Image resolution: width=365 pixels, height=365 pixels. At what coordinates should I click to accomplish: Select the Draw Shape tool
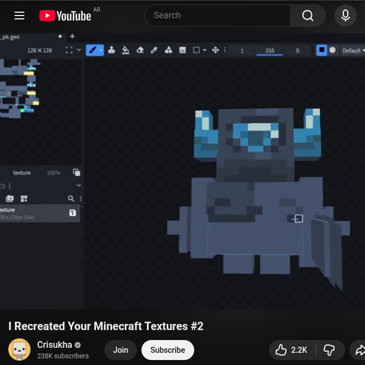(168, 50)
